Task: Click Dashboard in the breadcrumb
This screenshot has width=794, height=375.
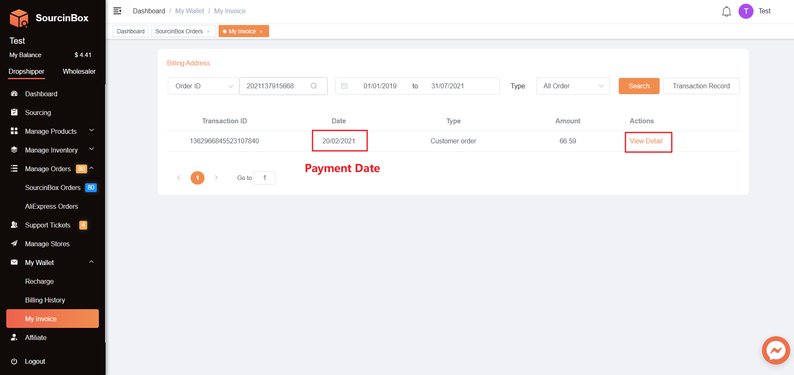Action: [x=149, y=11]
